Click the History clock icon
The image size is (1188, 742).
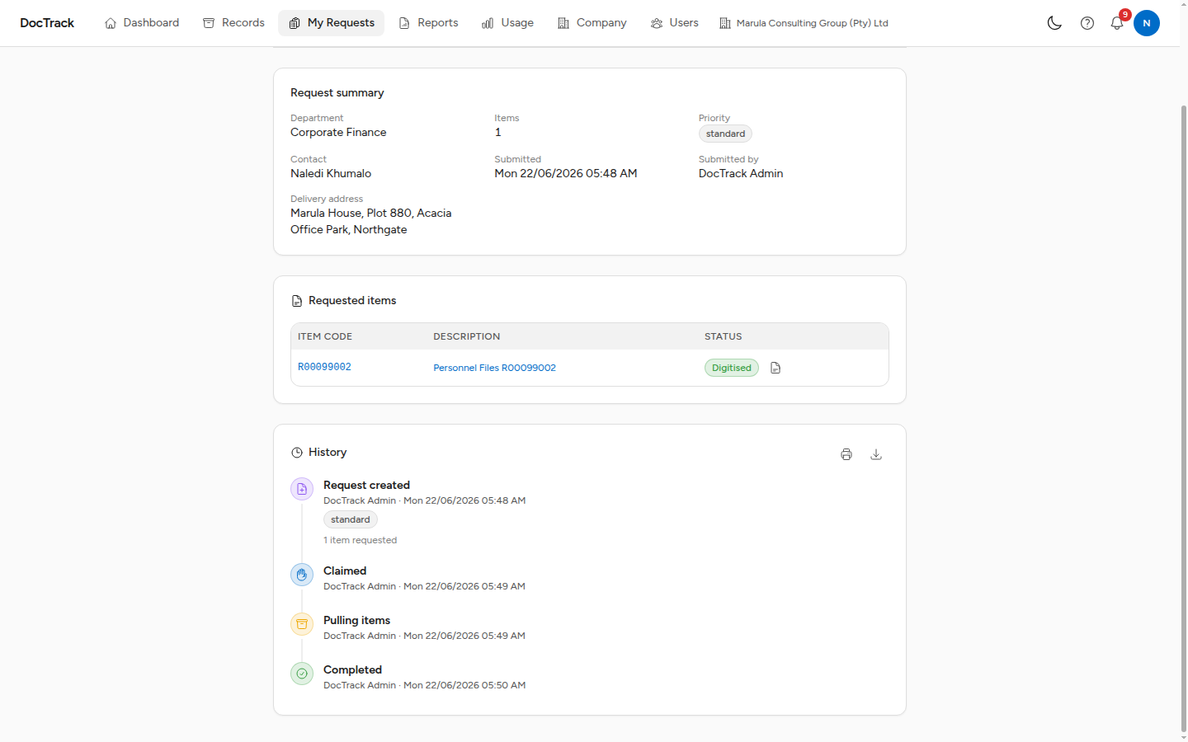click(x=297, y=453)
